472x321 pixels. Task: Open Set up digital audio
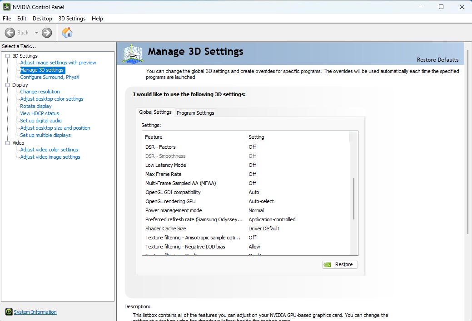click(x=40, y=121)
